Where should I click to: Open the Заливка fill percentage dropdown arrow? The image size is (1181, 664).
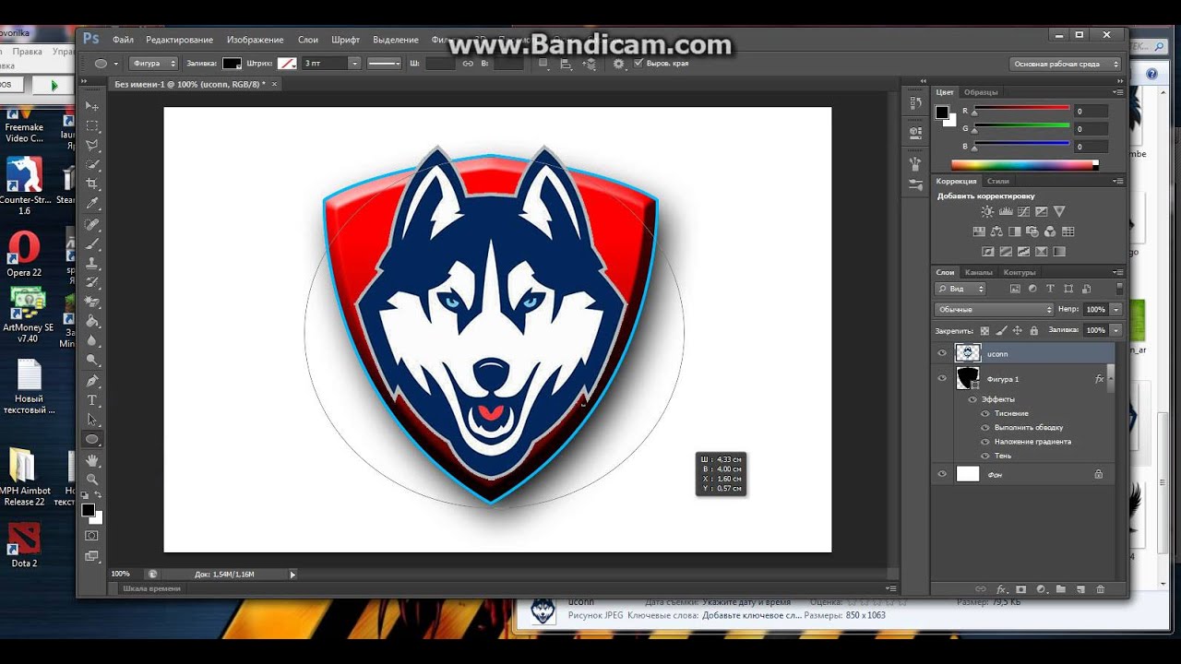click(x=1116, y=330)
